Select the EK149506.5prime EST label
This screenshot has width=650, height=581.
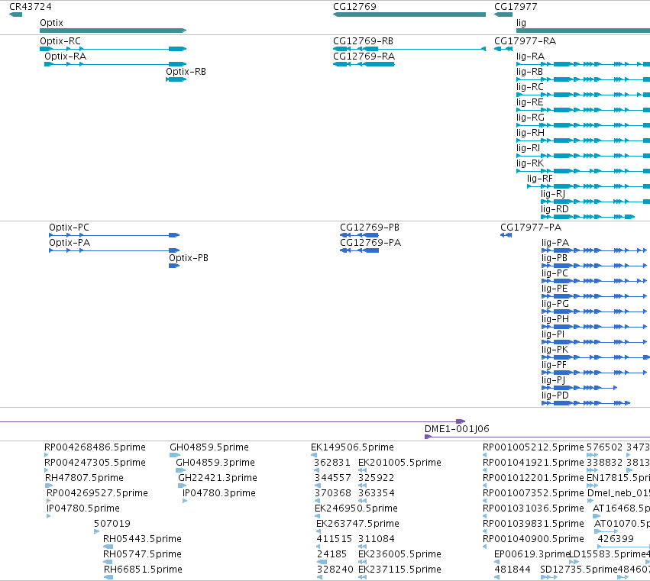coord(352,447)
